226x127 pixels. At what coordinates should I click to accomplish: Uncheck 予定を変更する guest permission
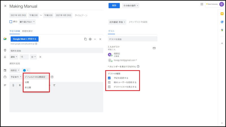(109, 78)
